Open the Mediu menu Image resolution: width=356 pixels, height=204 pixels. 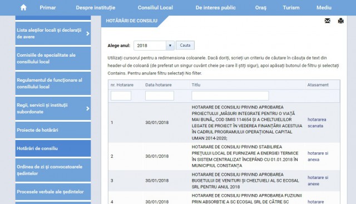[x=324, y=8]
